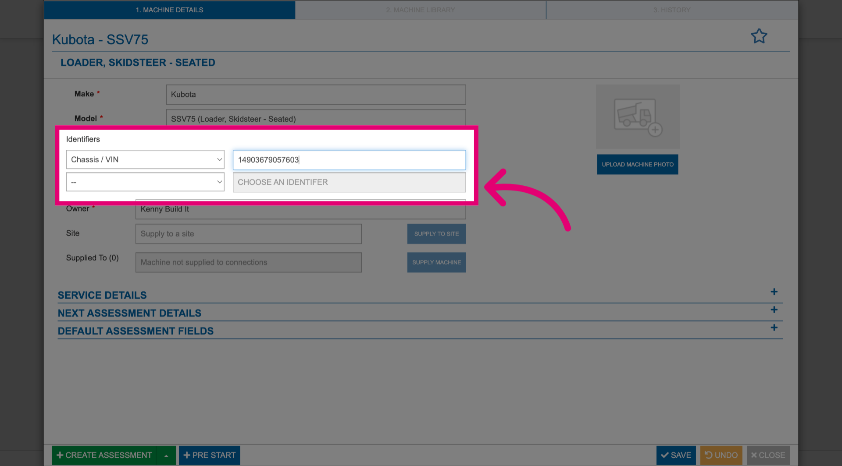842x466 pixels.
Task: Click the Make field containing Kubota
Action: 316,95
